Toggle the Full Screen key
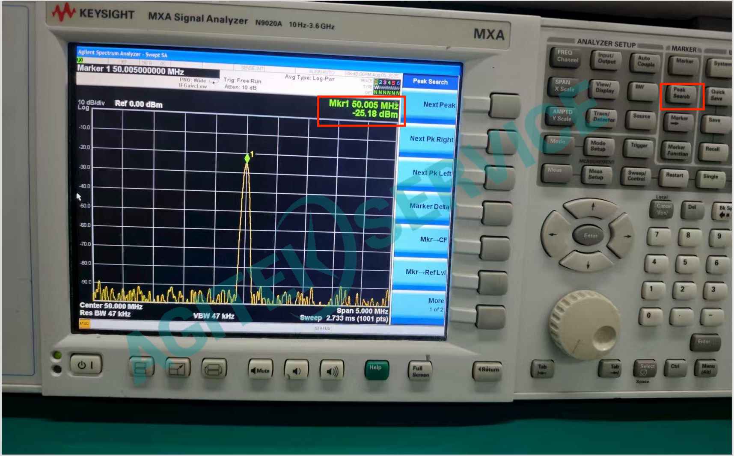The image size is (734, 456). click(x=420, y=370)
